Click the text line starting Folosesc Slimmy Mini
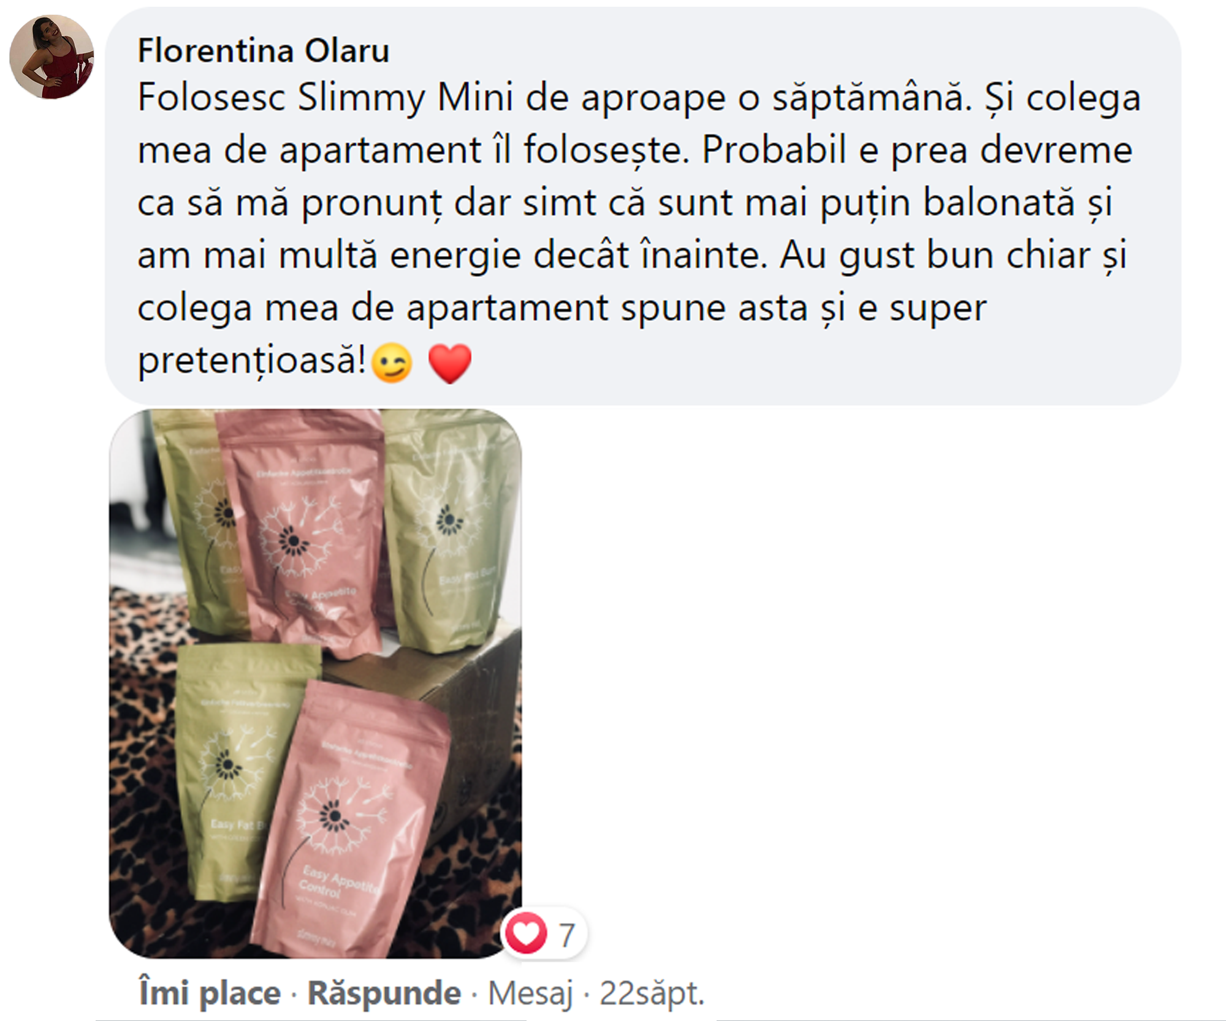Image resolution: width=1226 pixels, height=1021 pixels. click(639, 98)
